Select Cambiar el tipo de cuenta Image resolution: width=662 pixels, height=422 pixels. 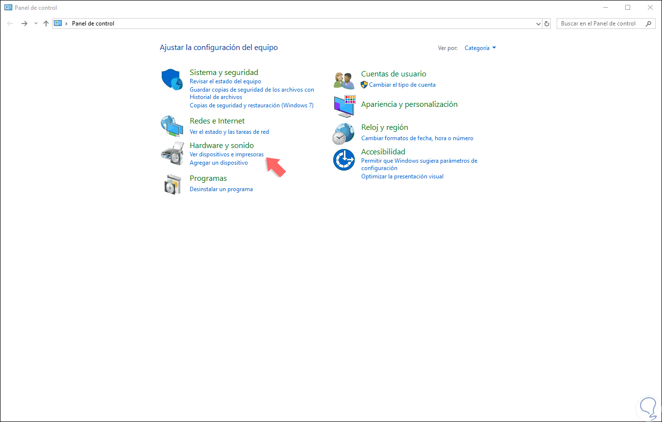tap(402, 85)
